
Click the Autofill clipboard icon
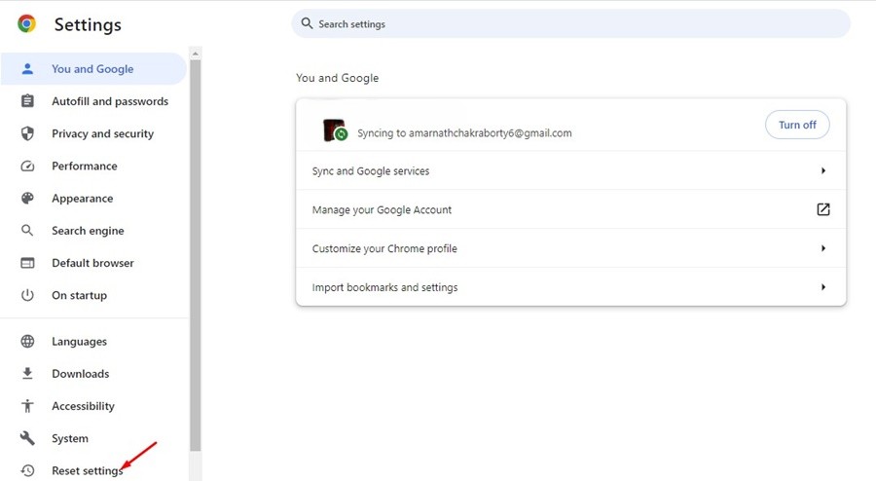coord(27,101)
